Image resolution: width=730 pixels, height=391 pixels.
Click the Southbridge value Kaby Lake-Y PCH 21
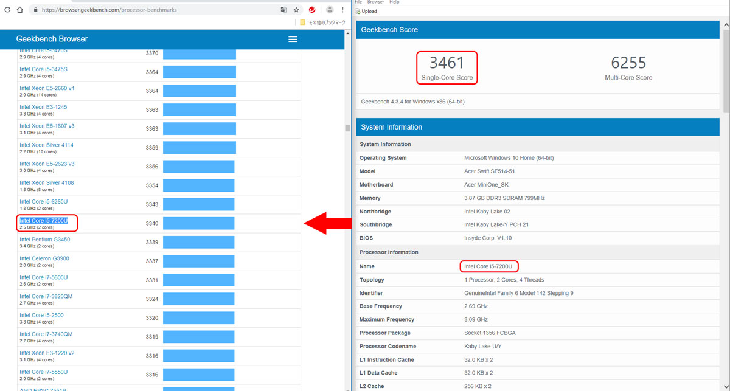tap(496, 225)
